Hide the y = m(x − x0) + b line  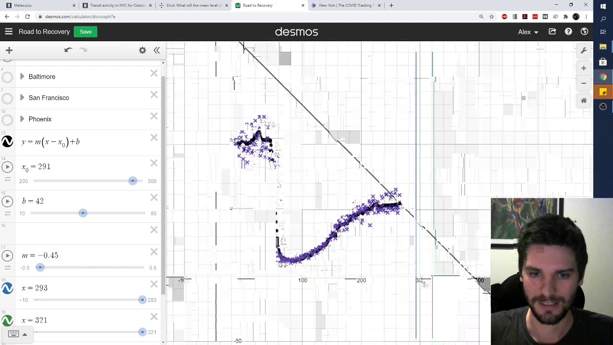(7, 142)
